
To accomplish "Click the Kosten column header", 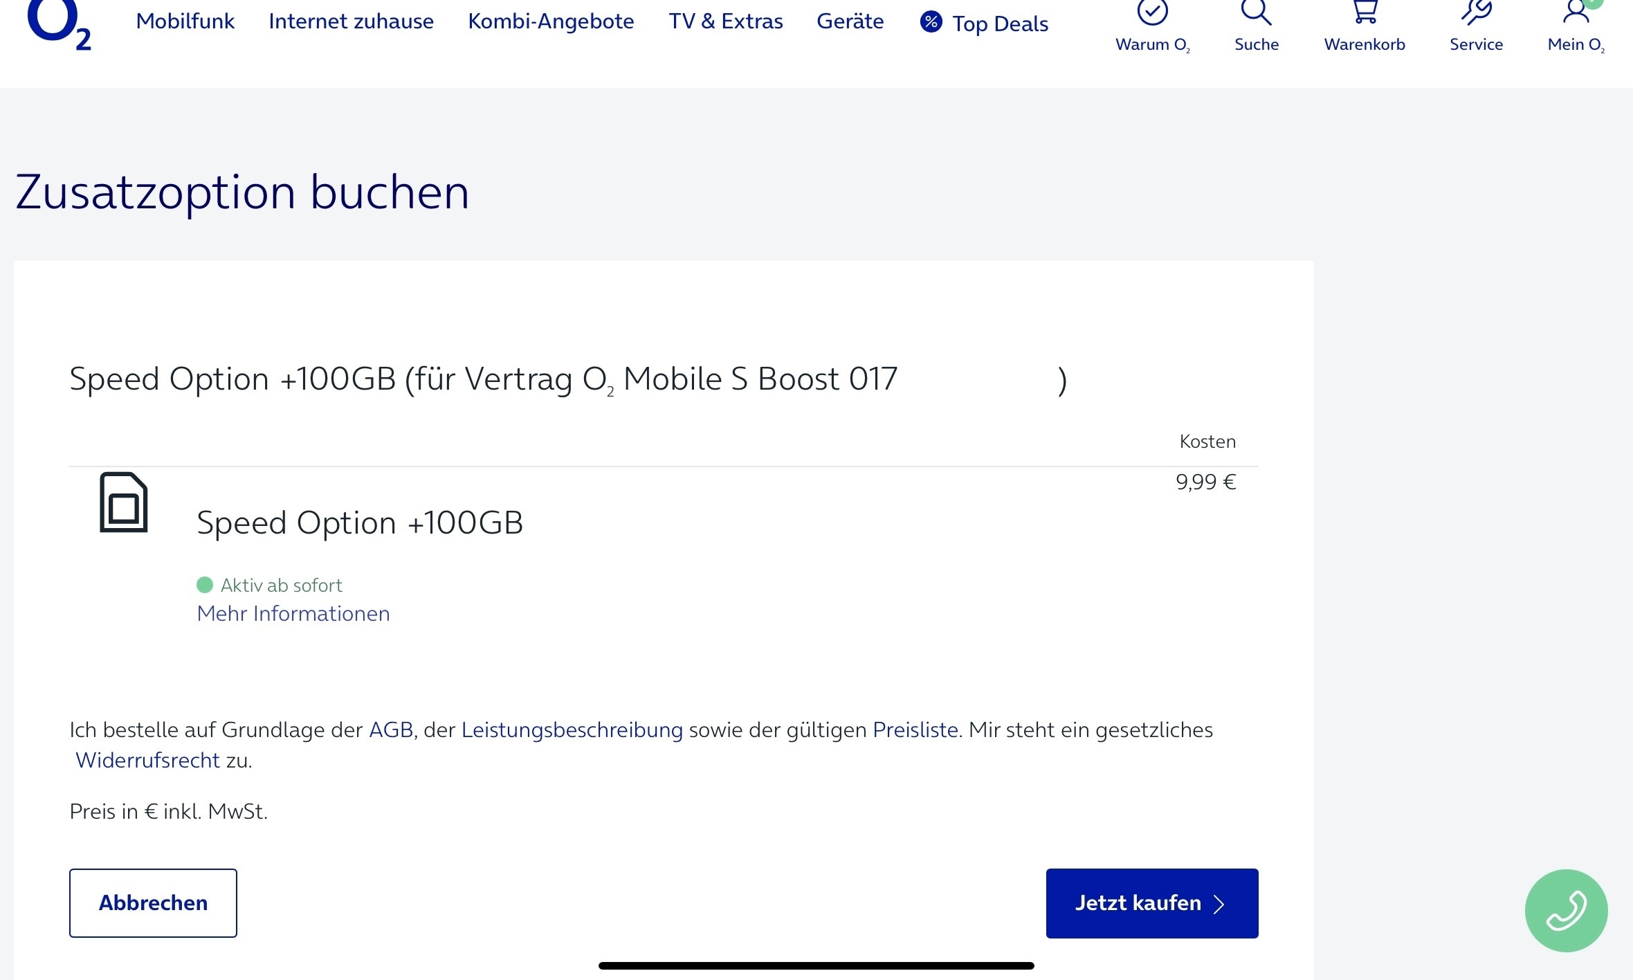I will click(1207, 442).
